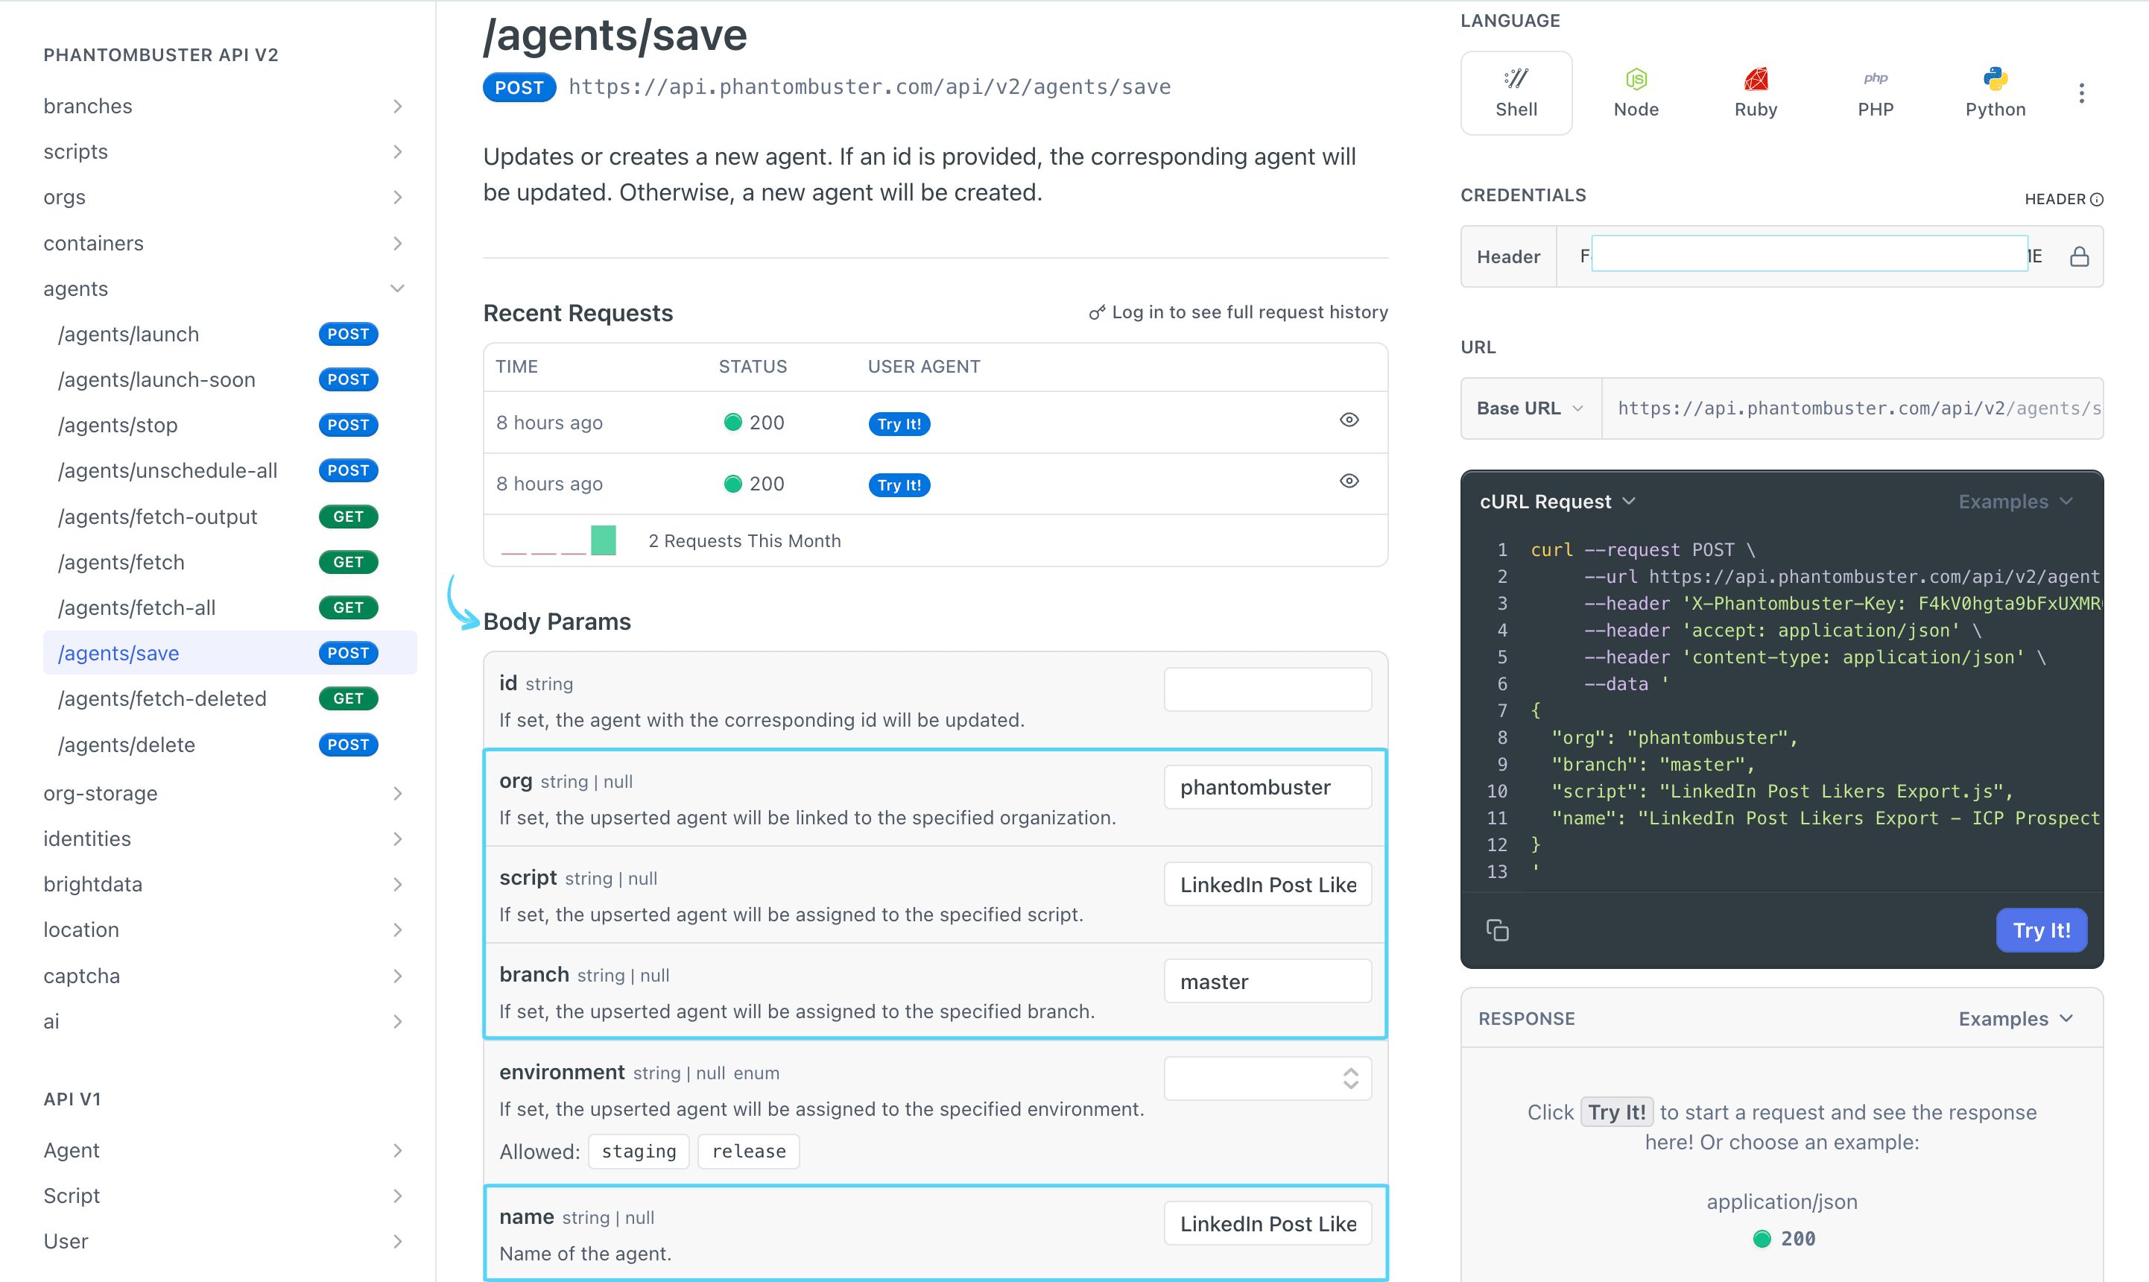
Task: Click the lock icon in credentials field
Action: 2079,256
